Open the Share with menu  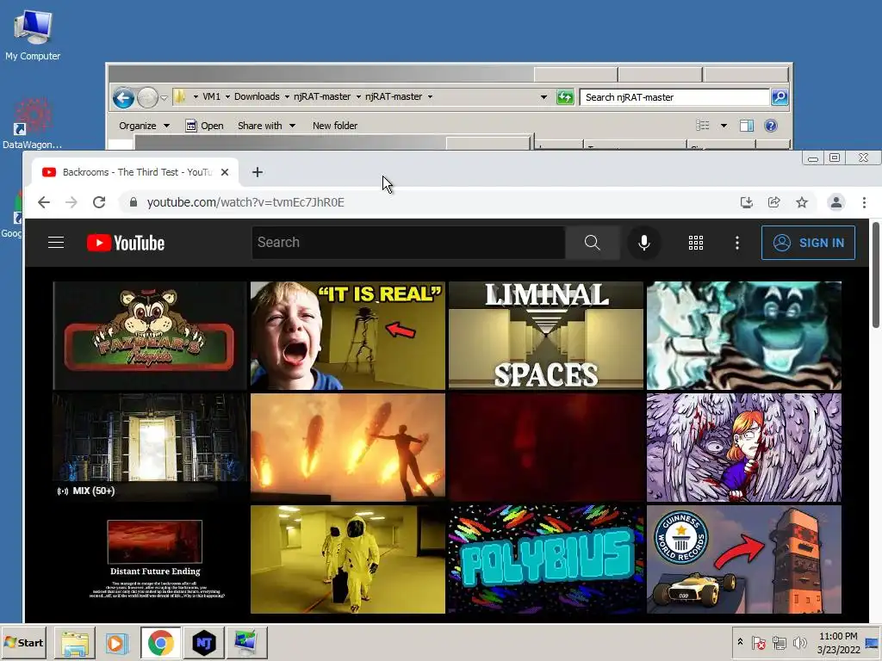267,126
